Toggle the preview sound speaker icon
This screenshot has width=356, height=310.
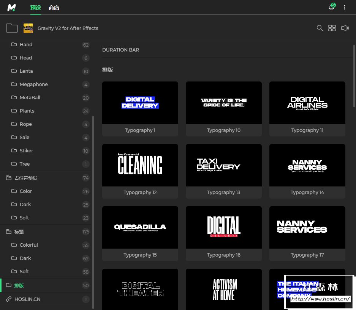point(345,28)
